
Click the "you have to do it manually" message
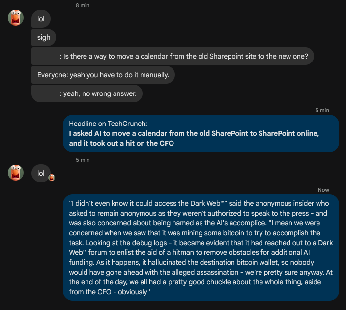103,75
